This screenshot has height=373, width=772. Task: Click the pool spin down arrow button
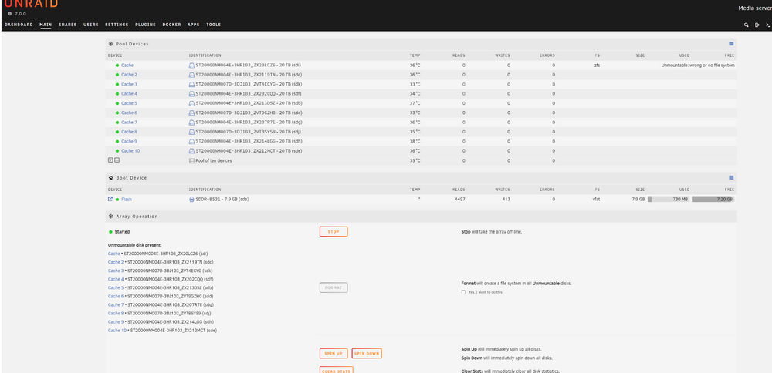point(110,160)
